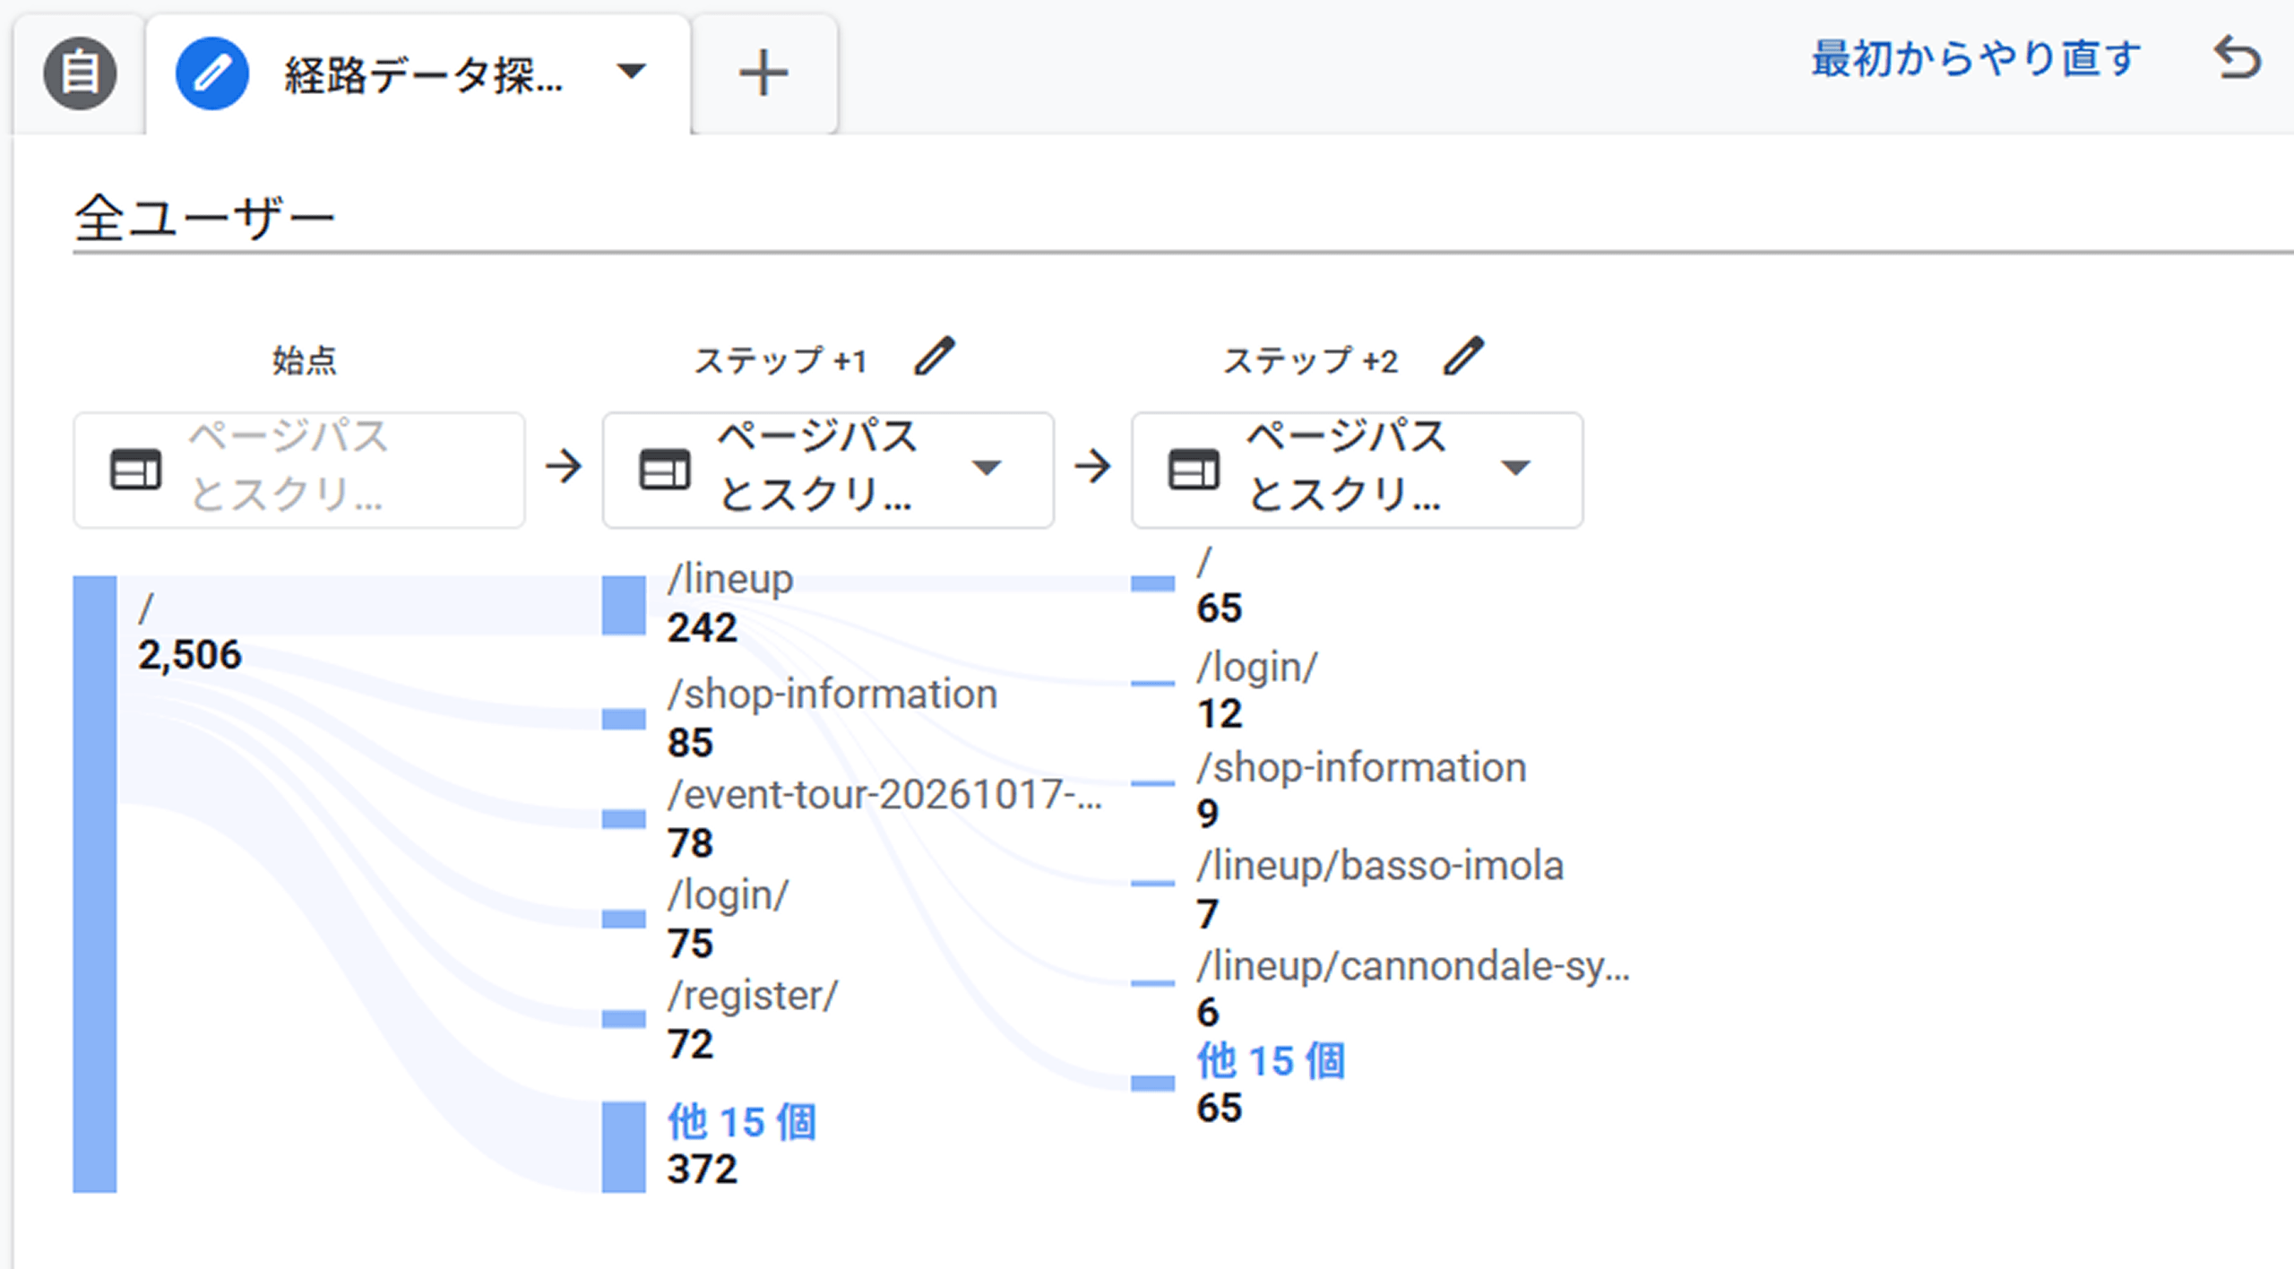This screenshot has height=1269, width=2294.
Task: Select the /login/ node with 75
Action: [624, 919]
